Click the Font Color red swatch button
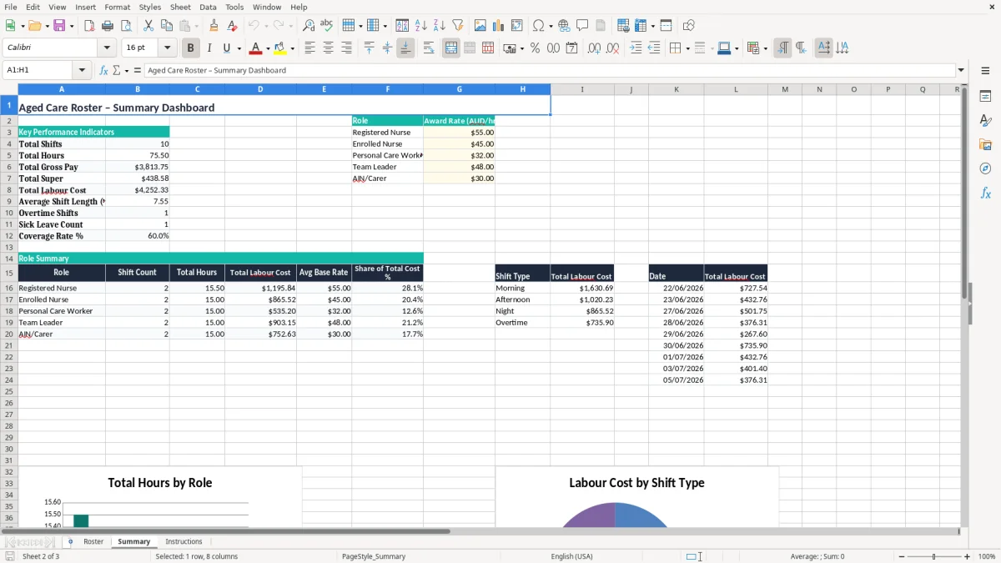1001x563 pixels. click(256, 48)
